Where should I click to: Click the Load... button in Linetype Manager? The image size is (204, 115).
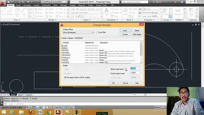pos(125,31)
